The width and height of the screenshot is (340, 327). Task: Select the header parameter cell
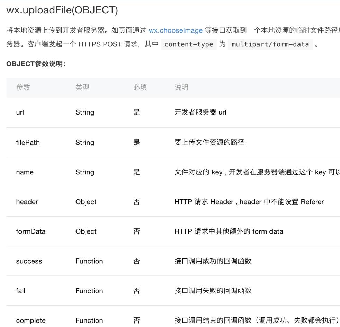pyautogui.click(x=27, y=202)
